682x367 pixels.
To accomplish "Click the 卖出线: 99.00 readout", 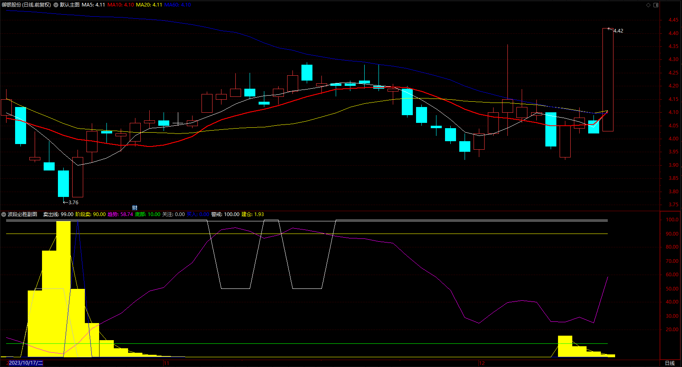I will [58, 214].
